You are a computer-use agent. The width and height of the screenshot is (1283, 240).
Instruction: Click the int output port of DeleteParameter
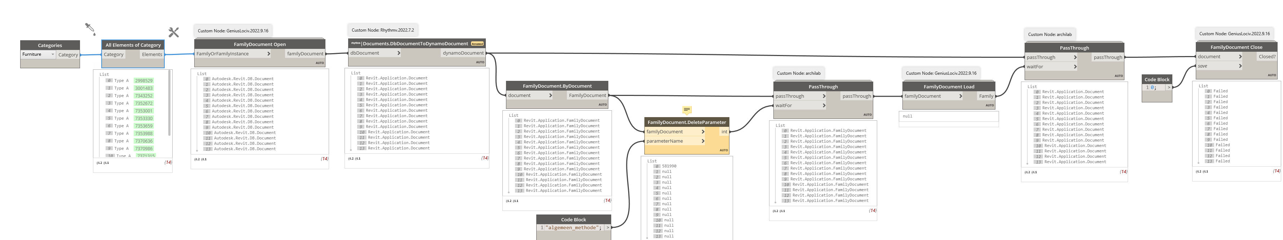(724, 132)
